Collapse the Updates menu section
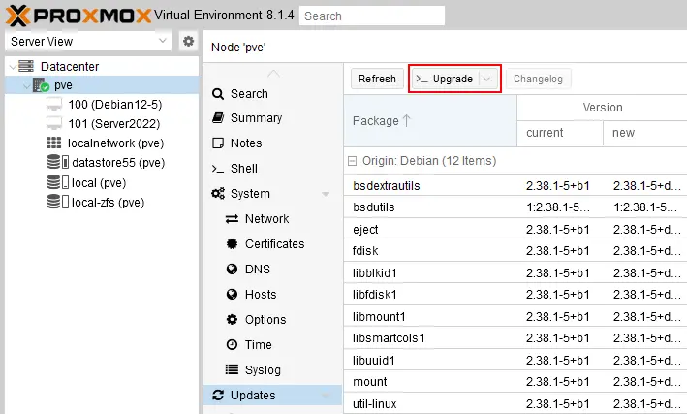This screenshot has height=414, width=687. 326,396
